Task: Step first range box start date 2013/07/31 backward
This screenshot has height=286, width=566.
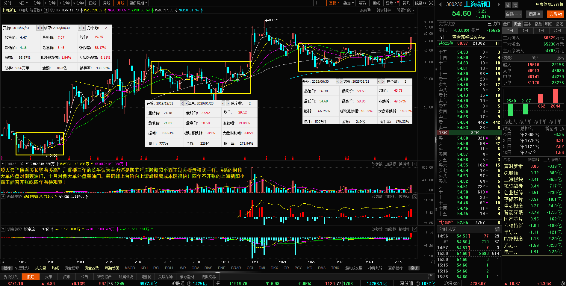Action: (x=38, y=28)
